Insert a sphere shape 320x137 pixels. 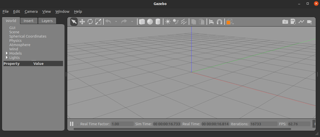pos(150,22)
